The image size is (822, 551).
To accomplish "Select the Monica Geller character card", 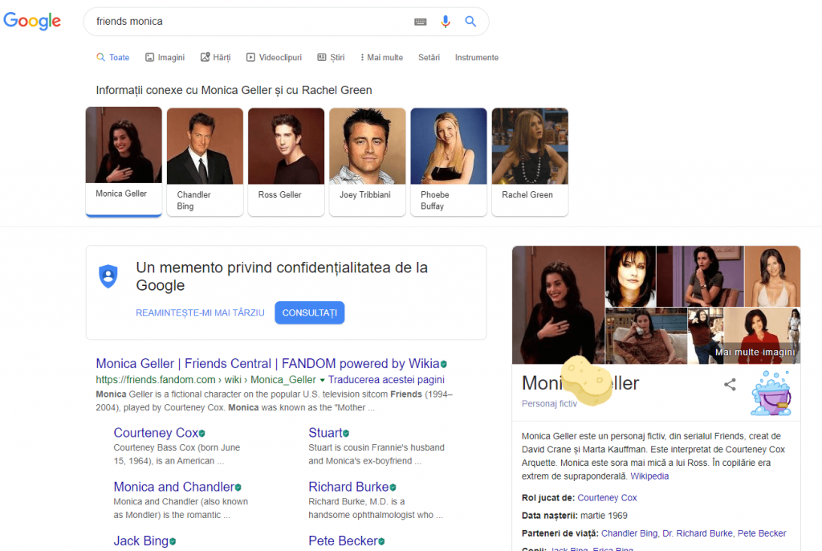I will coord(124,161).
